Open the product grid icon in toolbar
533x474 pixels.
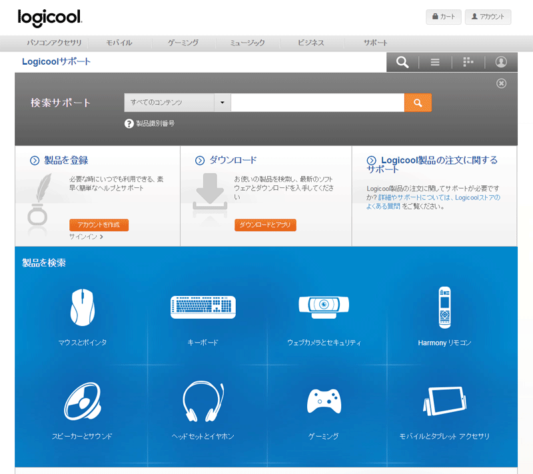[x=468, y=62]
